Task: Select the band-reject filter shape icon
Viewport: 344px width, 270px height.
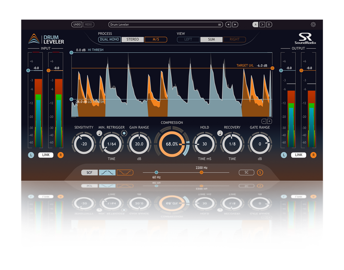Action: pyautogui.click(x=125, y=173)
